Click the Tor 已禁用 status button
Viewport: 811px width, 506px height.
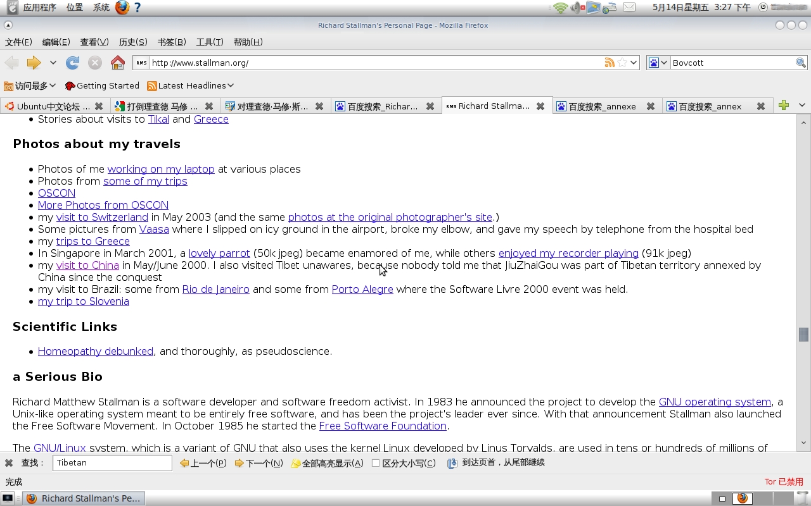[784, 482]
